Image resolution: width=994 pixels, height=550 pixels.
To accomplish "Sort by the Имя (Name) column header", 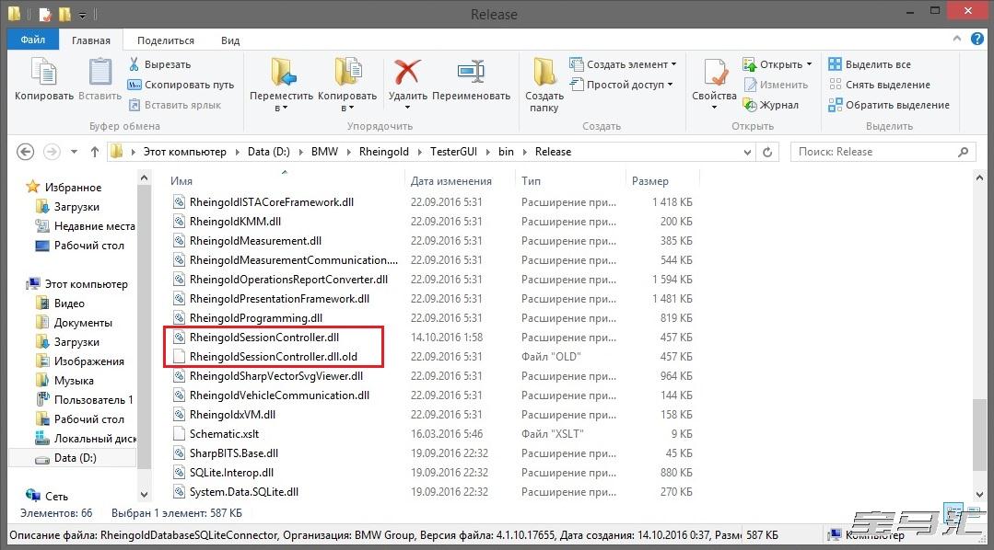I will [x=181, y=181].
